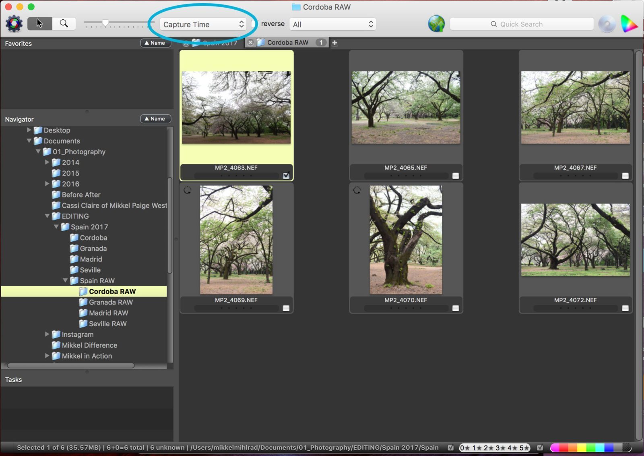644x456 pixels.
Task: Click inside the Quick Search field
Action: (522, 24)
